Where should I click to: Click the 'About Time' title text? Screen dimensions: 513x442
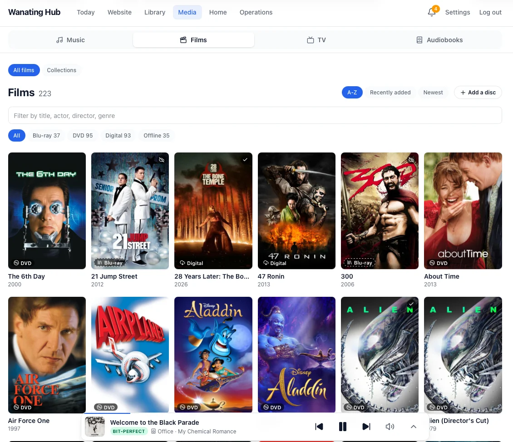click(442, 276)
